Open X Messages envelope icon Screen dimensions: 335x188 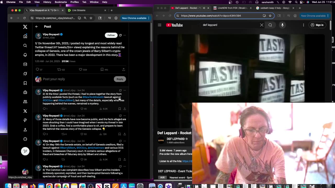pos(25,64)
